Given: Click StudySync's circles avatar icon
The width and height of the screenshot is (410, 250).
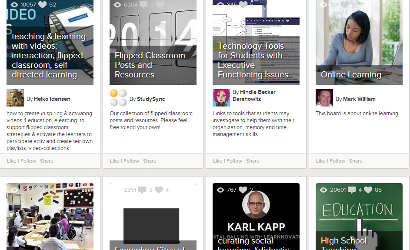Looking at the screenshot, I should pos(118,98).
